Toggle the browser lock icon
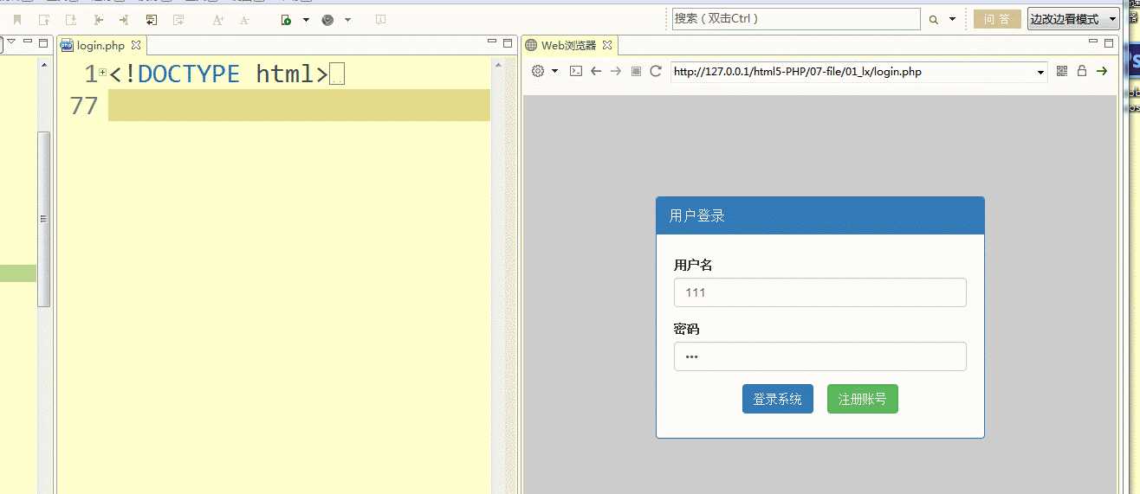 [x=1082, y=71]
